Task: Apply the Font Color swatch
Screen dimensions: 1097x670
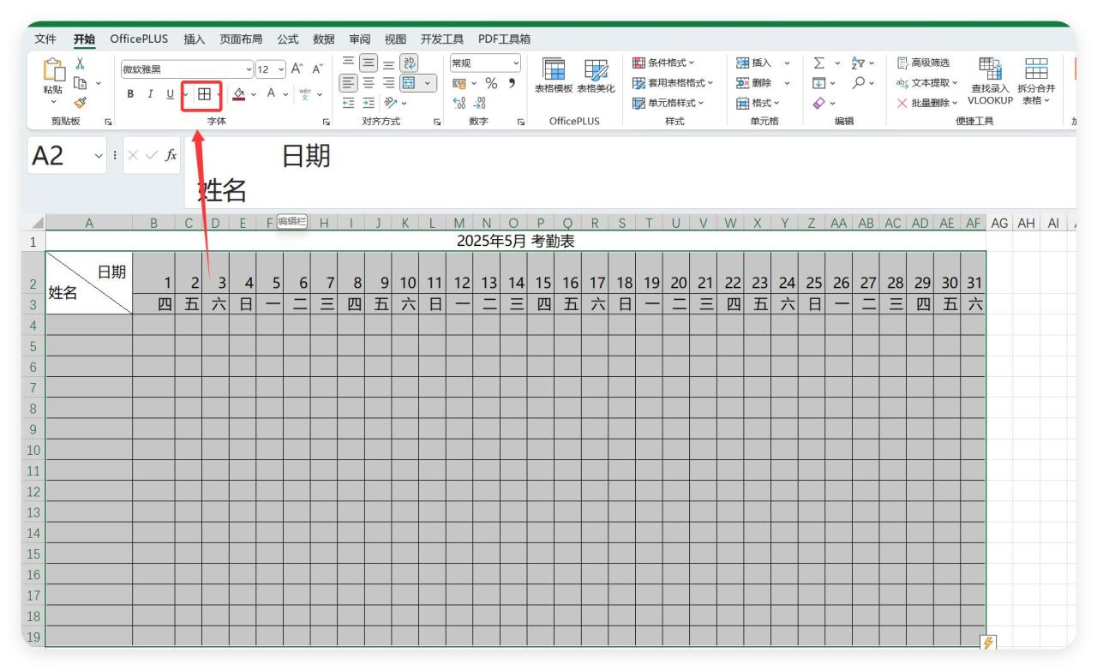Action: click(x=271, y=93)
